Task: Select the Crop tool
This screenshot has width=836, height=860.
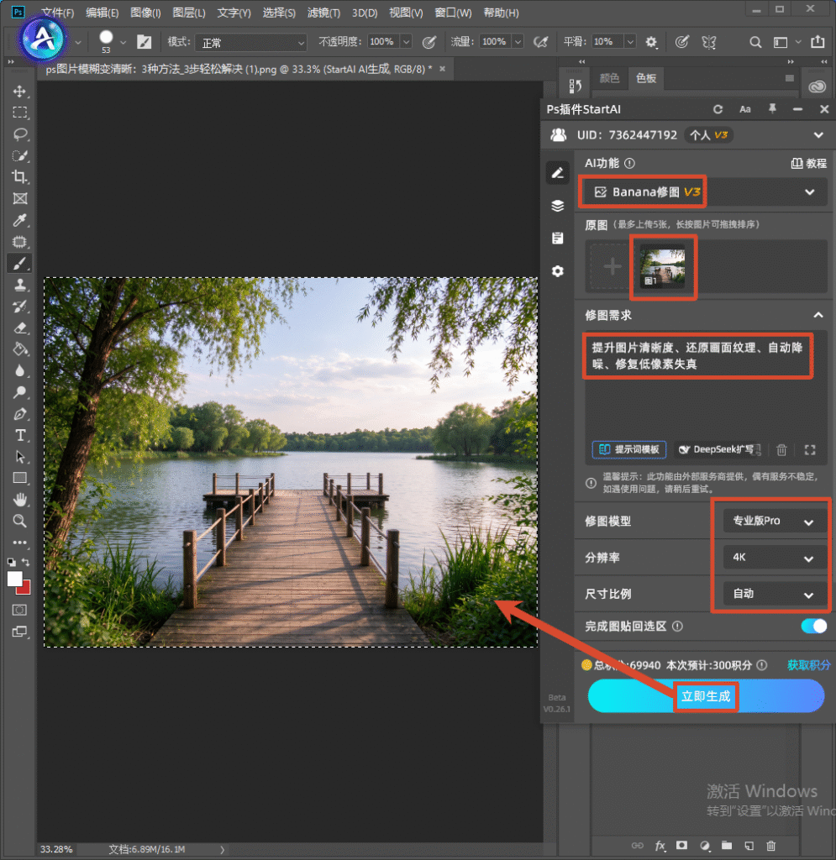Action: (20, 176)
